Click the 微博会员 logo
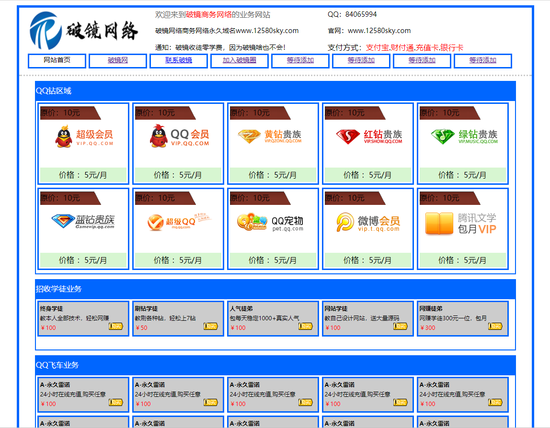 click(368, 221)
